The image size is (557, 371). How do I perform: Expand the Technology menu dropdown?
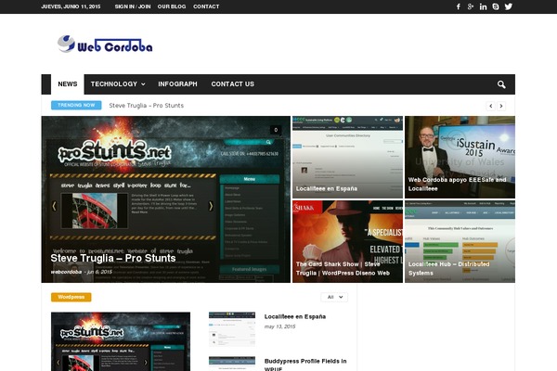[118, 84]
